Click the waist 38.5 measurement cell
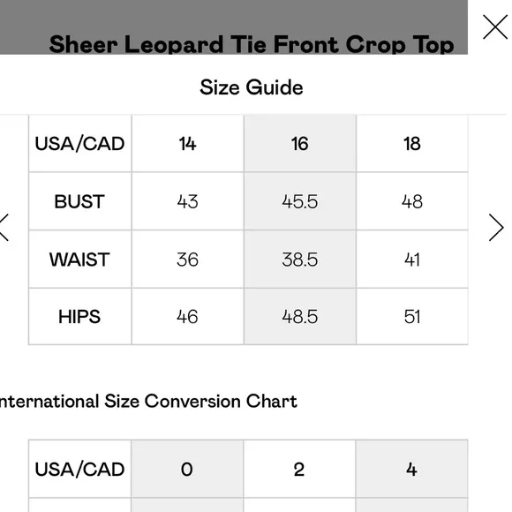512x512 pixels. (300, 260)
